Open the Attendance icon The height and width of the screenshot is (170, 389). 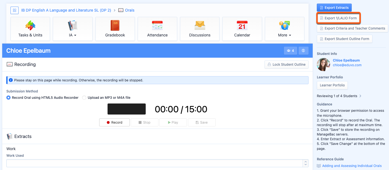point(157,26)
